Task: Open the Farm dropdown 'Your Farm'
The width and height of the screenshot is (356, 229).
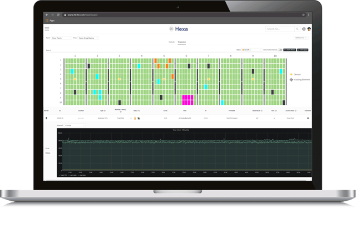Action: click(x=61, y=38)
